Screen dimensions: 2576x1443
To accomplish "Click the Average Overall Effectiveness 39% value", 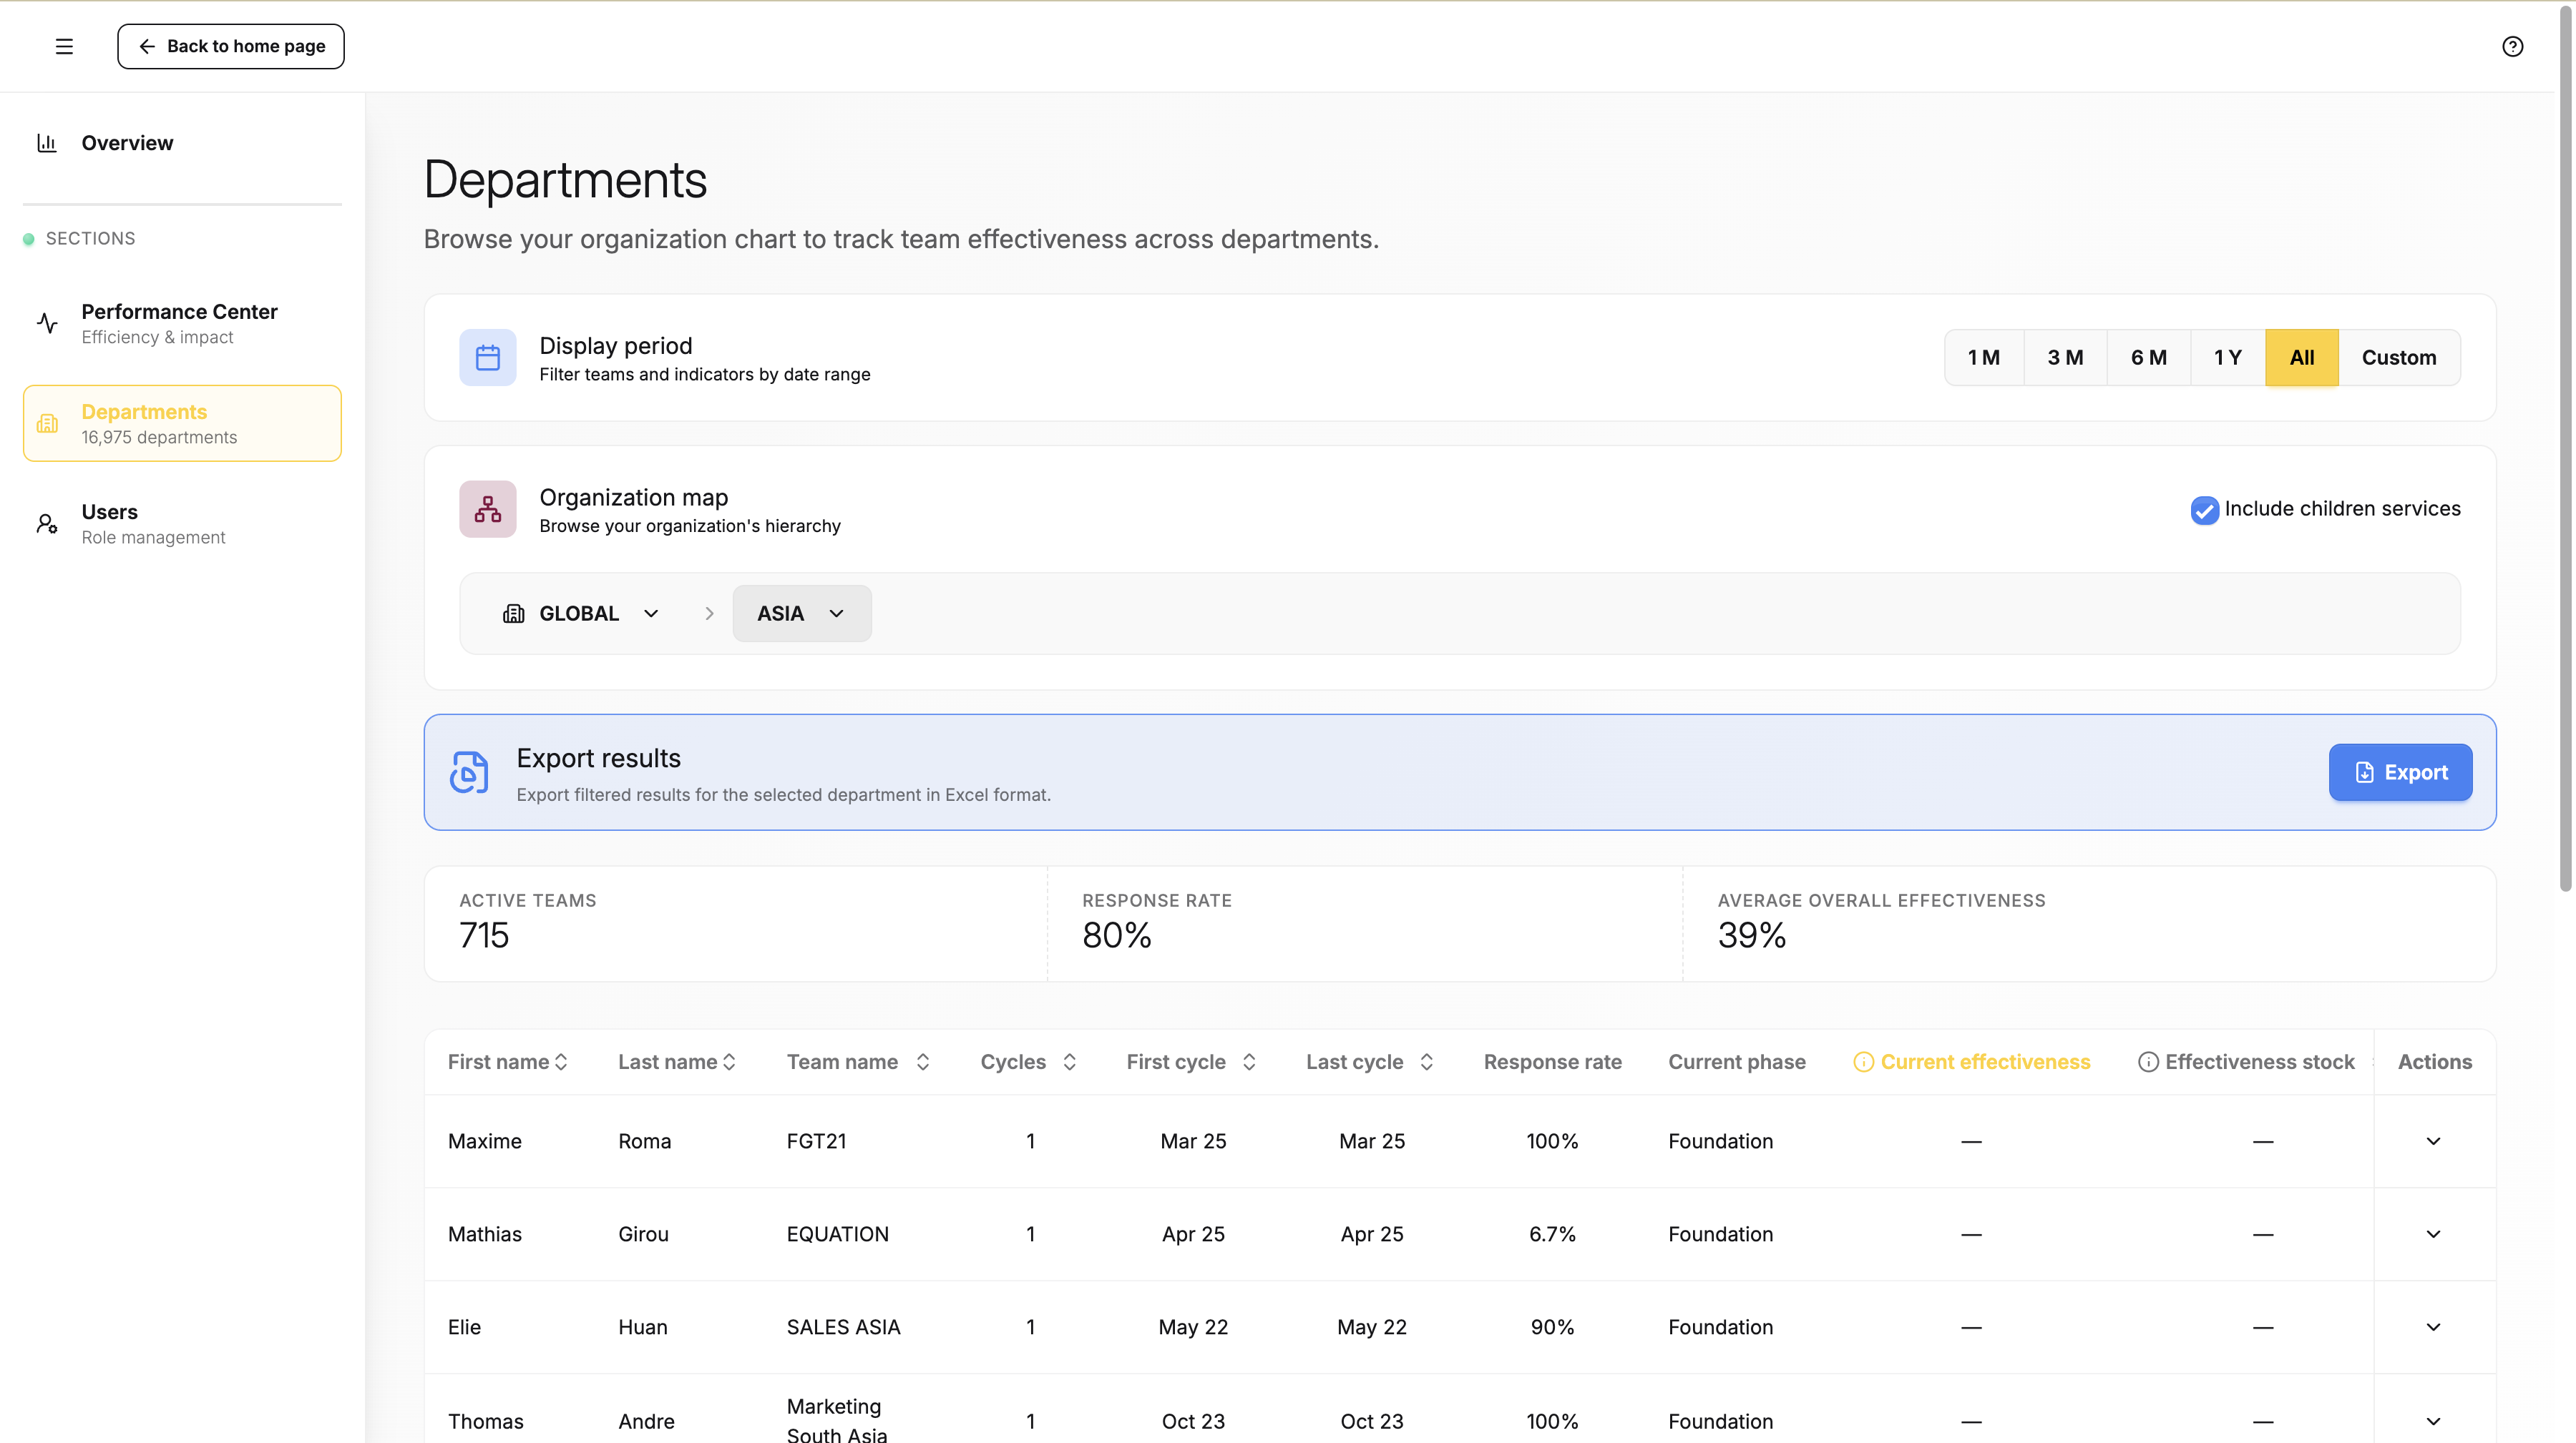I will 1751,935.
